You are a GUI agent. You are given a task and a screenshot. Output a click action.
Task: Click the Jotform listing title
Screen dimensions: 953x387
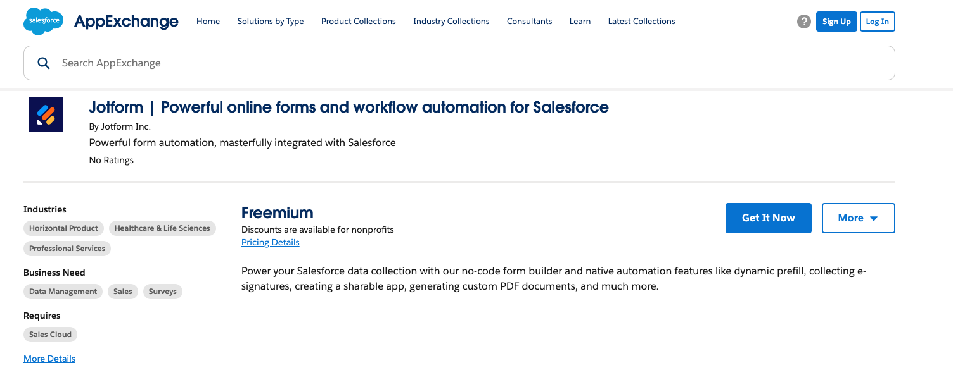(349, 107)
